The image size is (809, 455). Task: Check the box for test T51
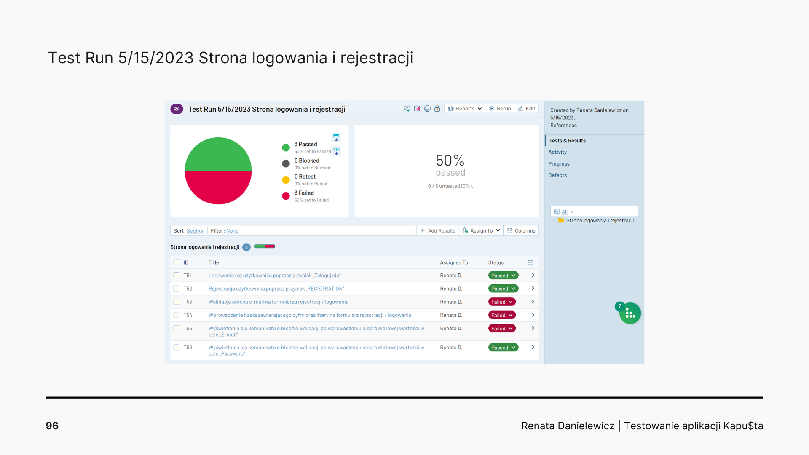point(177,276)
